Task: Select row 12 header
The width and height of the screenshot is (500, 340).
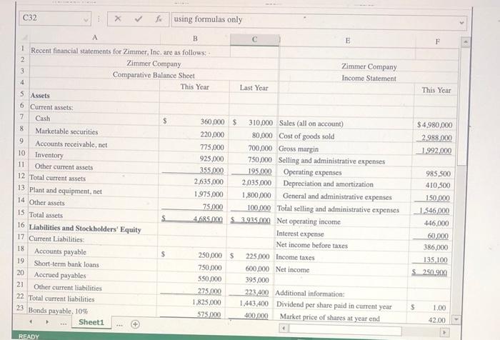Action: click(x=21, y=176)
